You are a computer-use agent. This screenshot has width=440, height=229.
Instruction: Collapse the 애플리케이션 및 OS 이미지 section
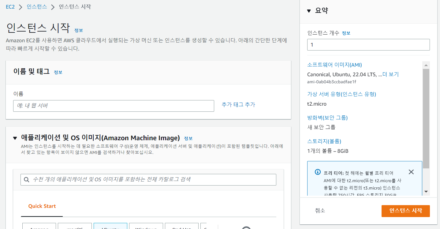tap(15, 138)
